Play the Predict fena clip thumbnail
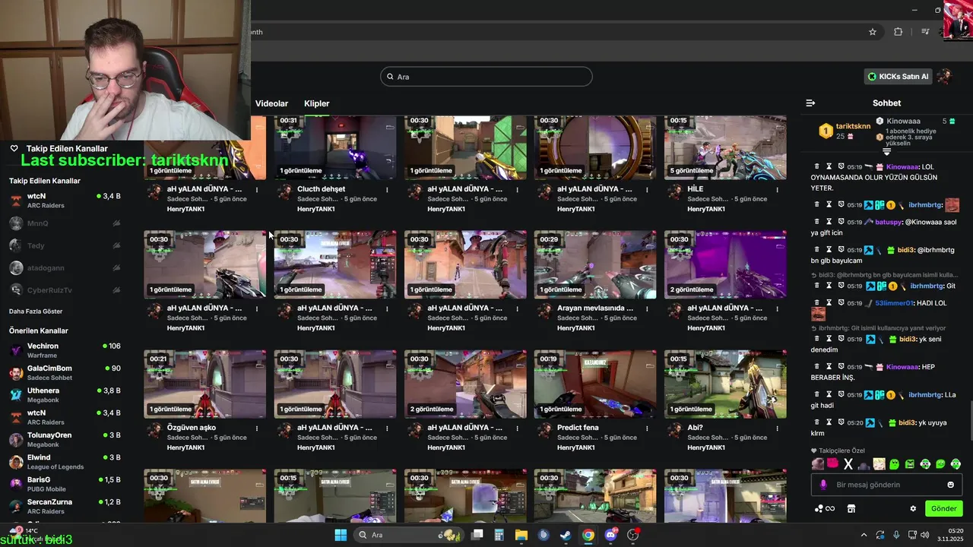This screenshot has height=547, width=973. tap(595, 384)
